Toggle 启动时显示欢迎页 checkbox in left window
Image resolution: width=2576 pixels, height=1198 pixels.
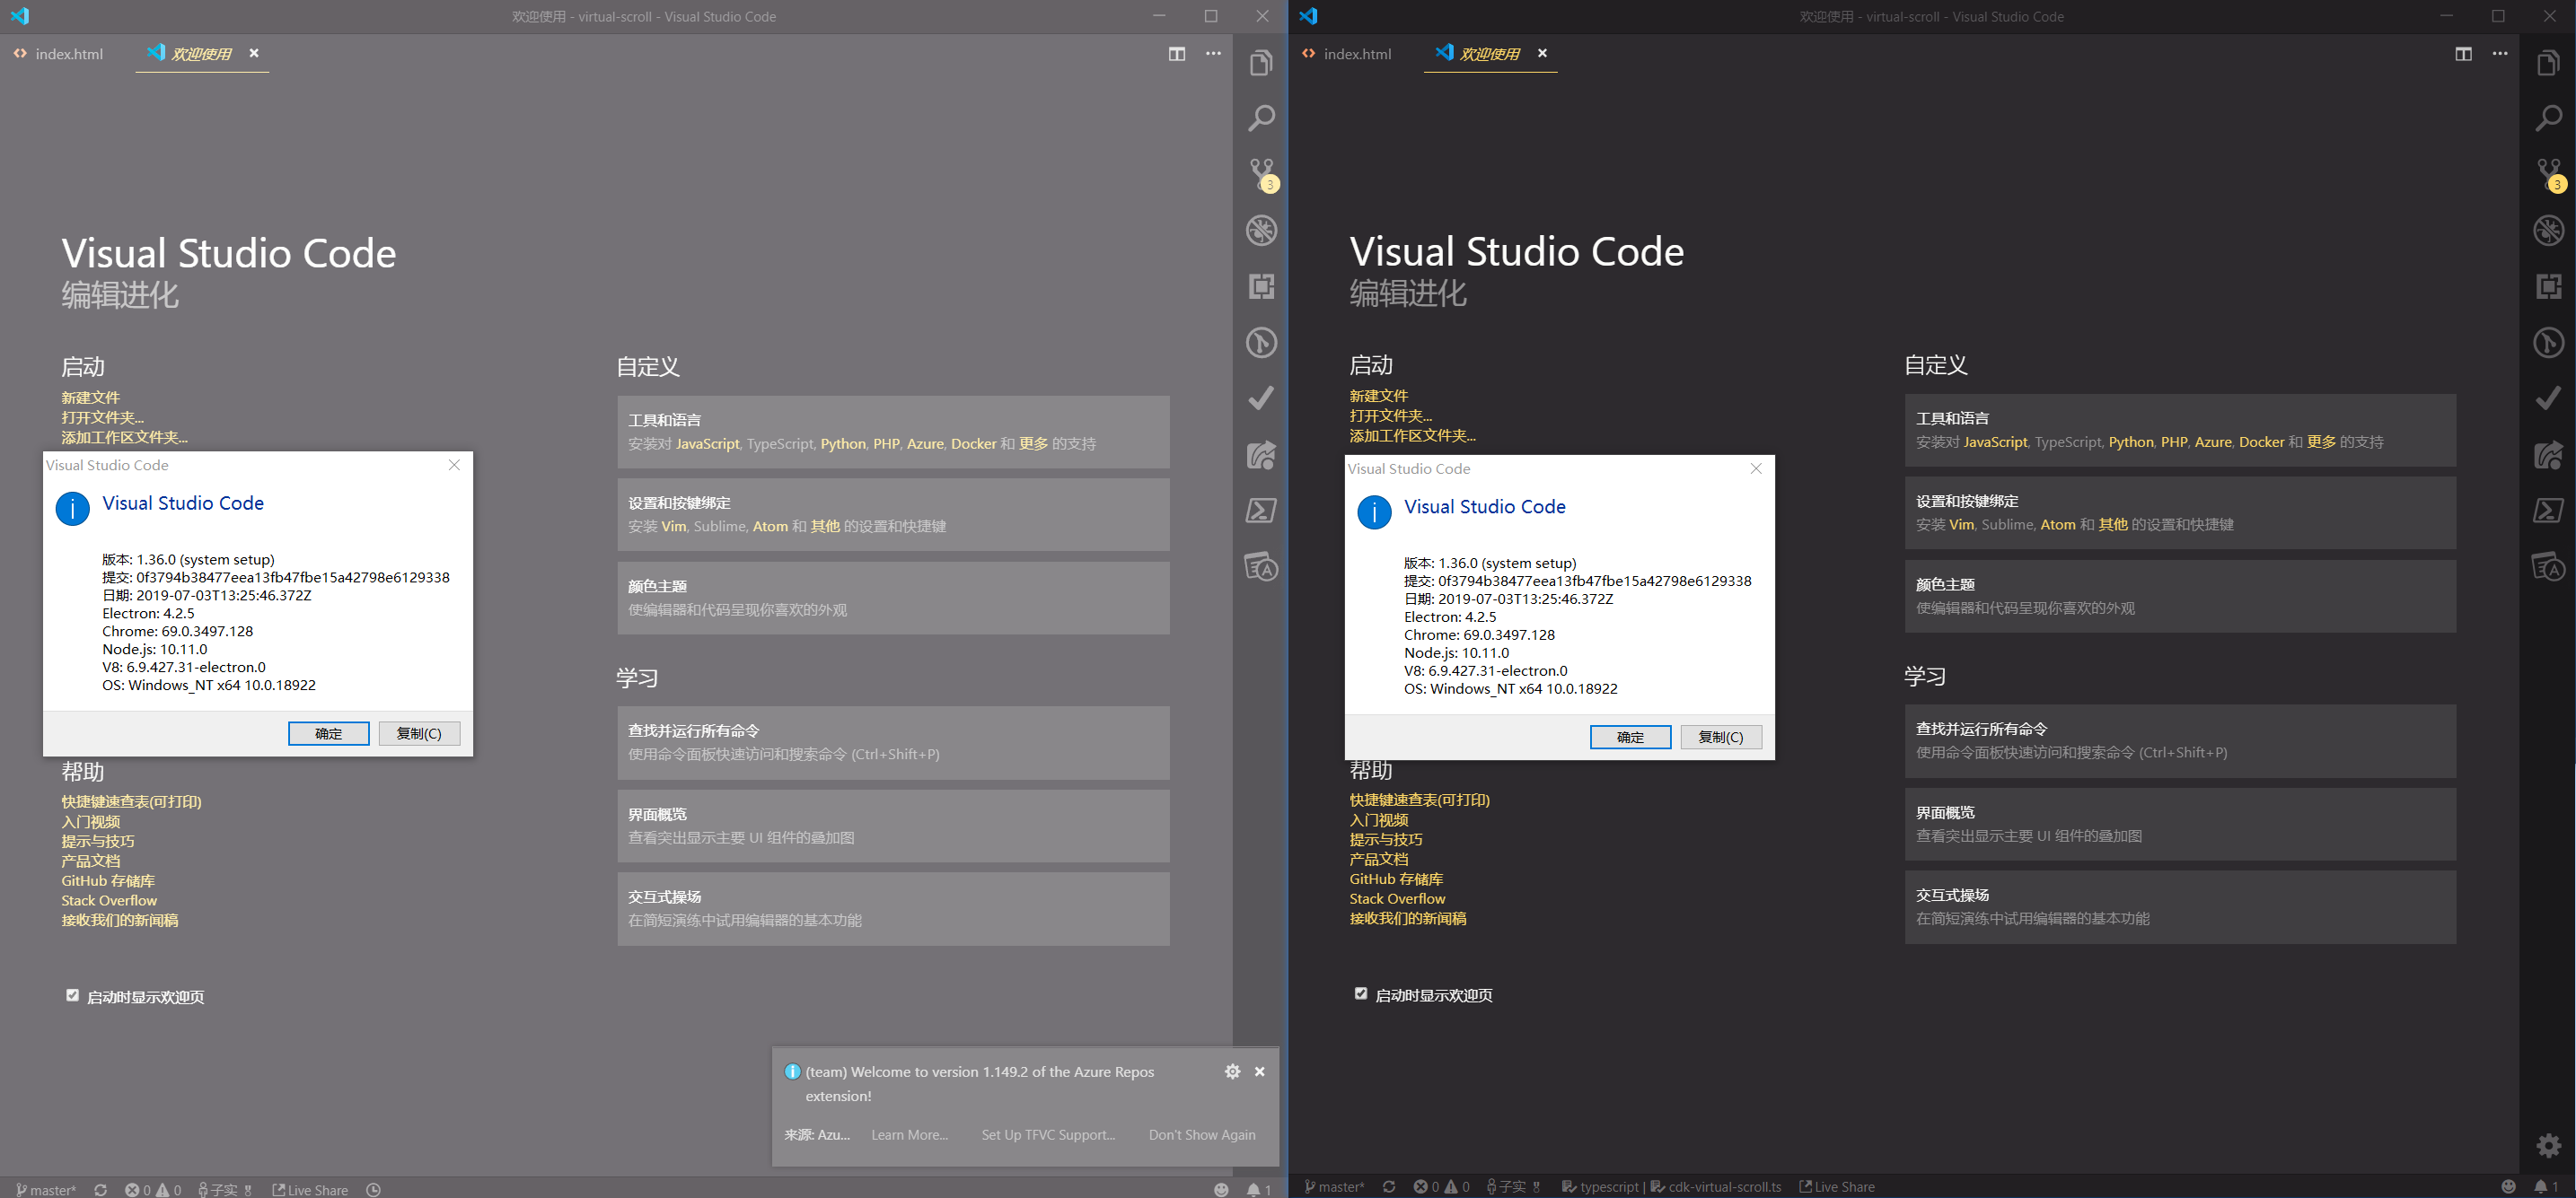click(72, 995)
